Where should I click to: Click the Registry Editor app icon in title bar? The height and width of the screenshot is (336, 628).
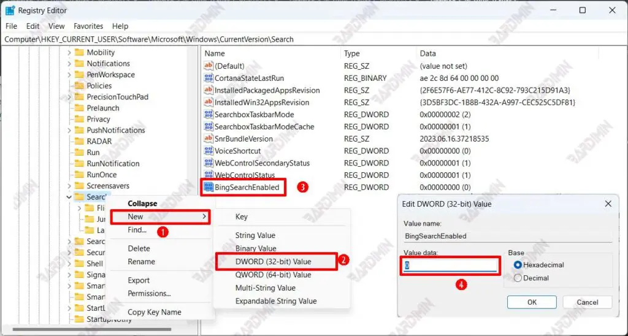click(10, 10)
